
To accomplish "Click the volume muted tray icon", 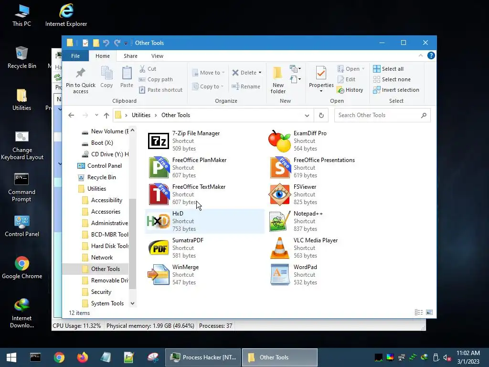I will (447, 357).
